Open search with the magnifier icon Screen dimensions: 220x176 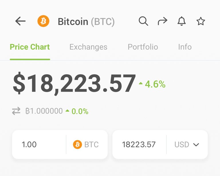[143, 21]
